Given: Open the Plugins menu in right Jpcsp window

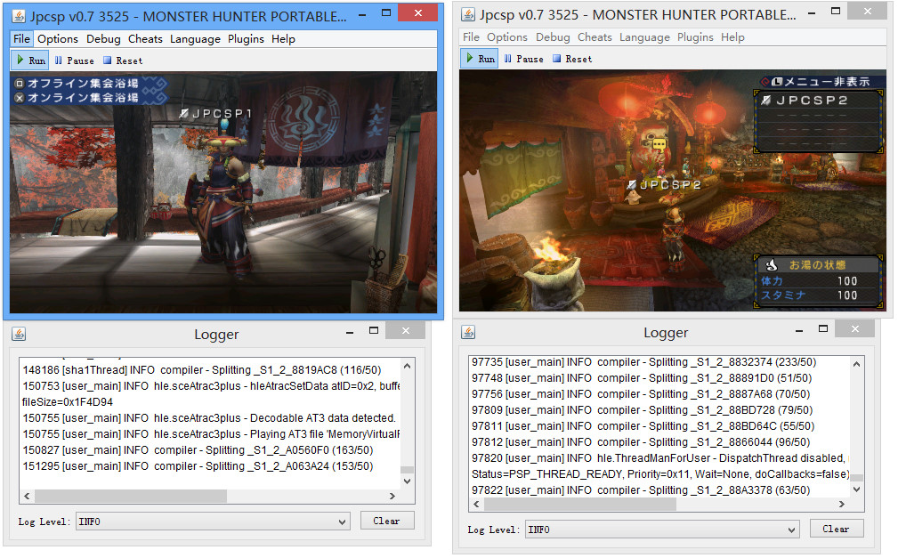Looking at the screenshot, I should click(695, 37).
